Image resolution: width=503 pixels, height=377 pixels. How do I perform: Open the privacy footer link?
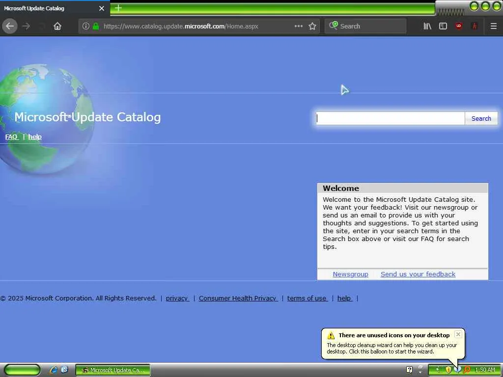(177, 298)
